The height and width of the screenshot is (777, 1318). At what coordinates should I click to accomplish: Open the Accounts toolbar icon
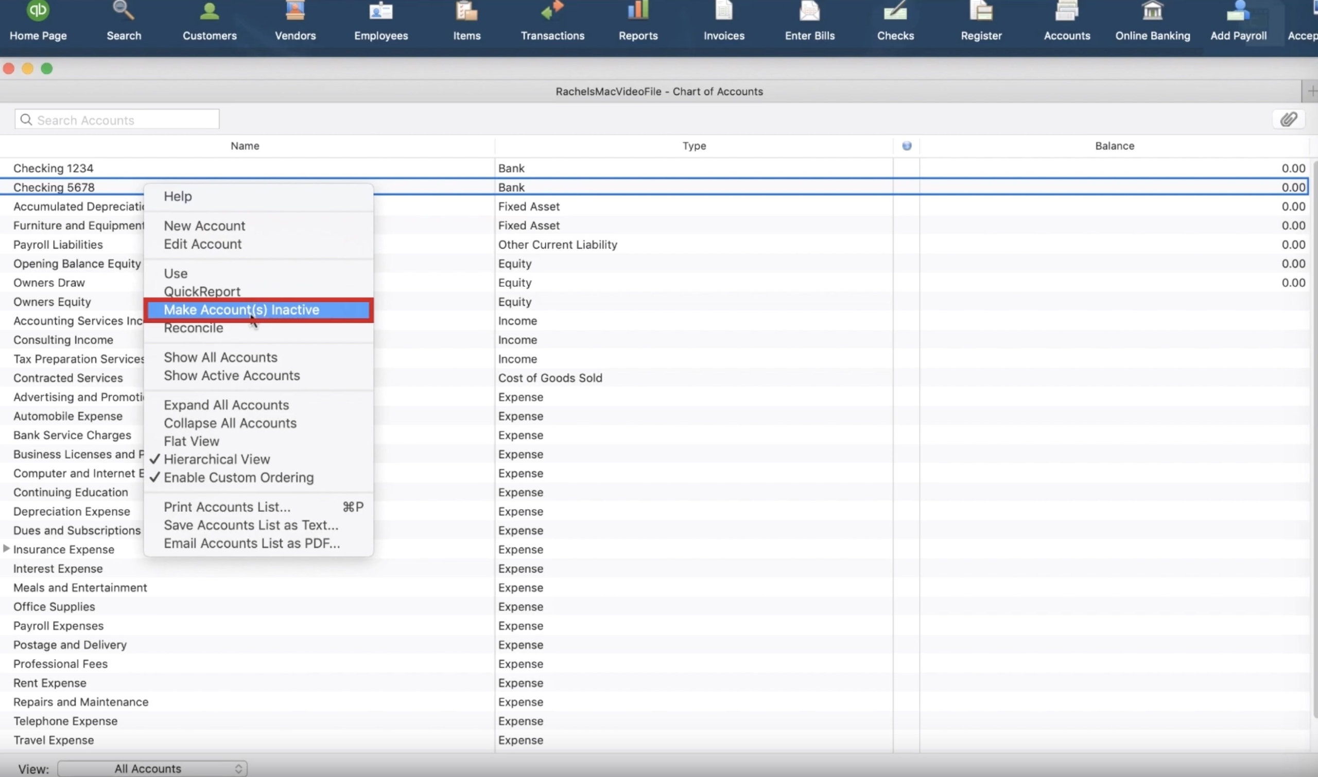1067,21
